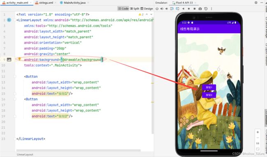Open the Device Manager side tab
This screenshot has height=157, width=267.
tap(266, 27)
